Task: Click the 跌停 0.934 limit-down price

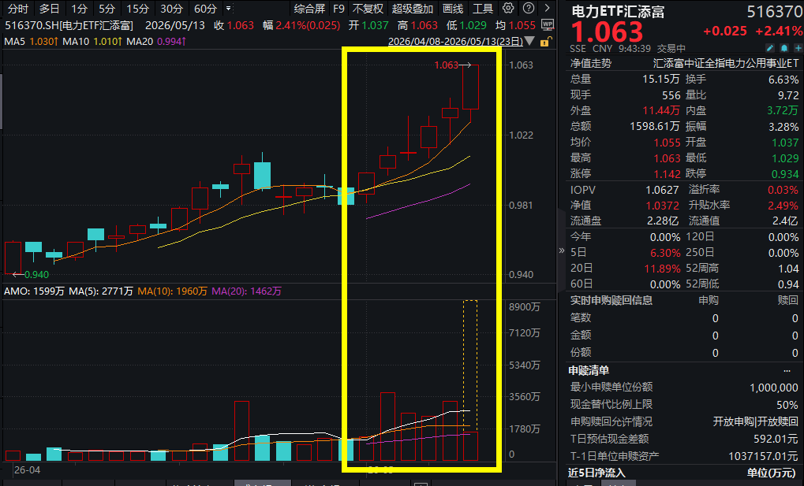Action: pos(785,174)
